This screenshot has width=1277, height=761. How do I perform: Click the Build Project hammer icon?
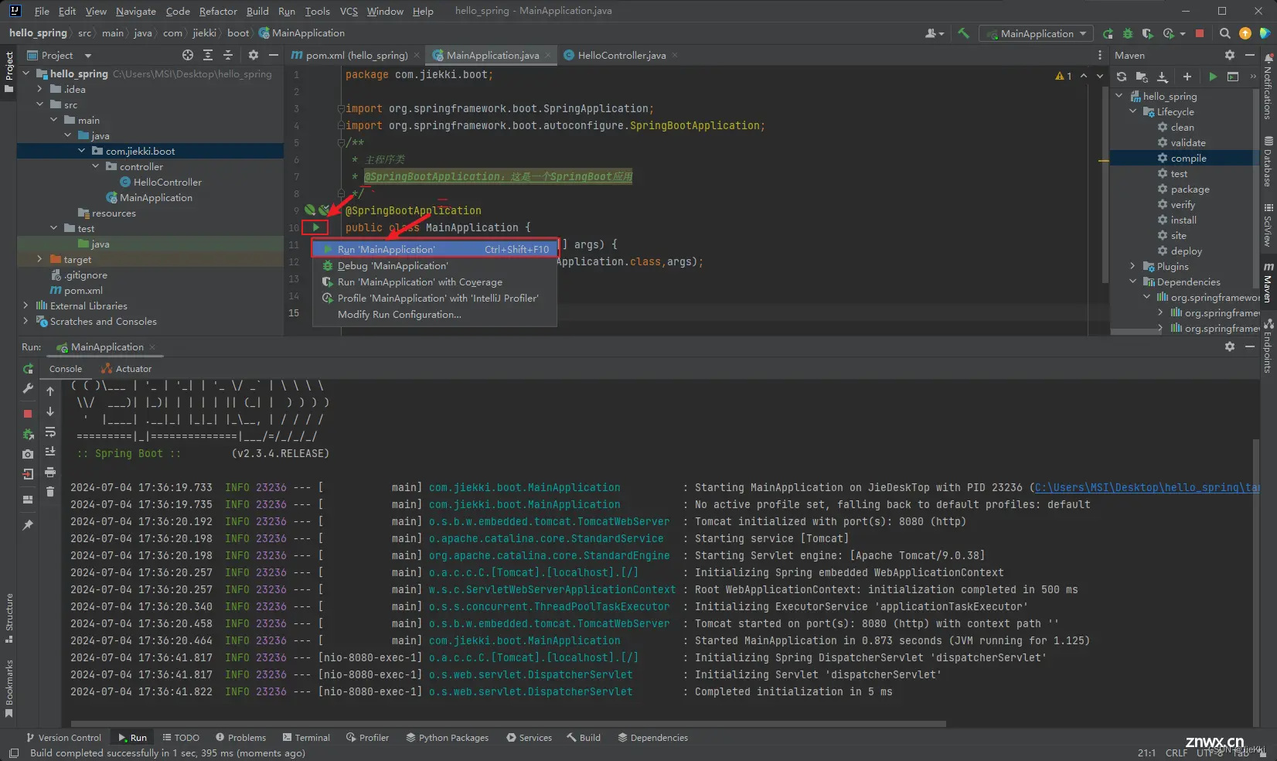963,33
